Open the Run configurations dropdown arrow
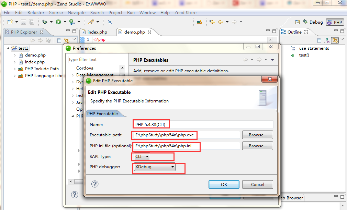 [x=65, y=22]
